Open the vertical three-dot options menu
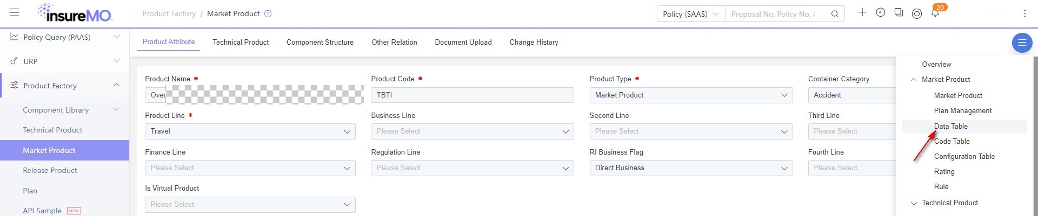 pos(1024,13)
